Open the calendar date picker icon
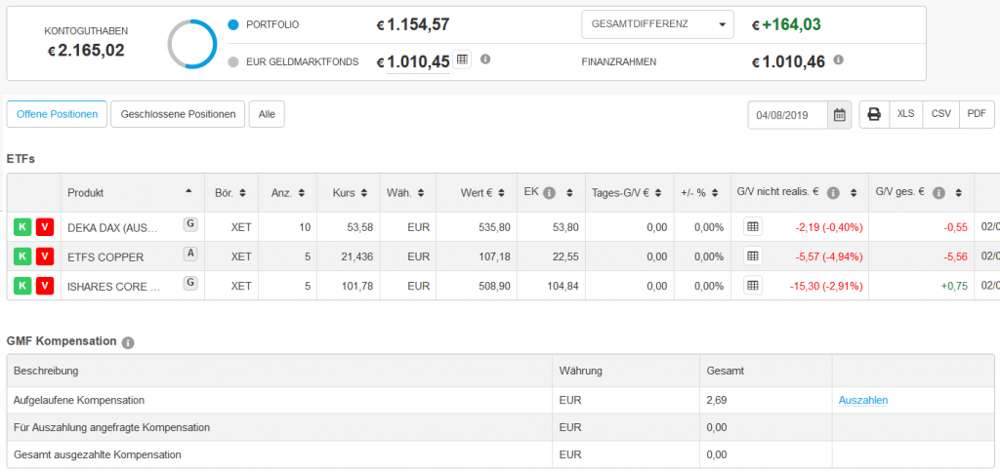 pos(839,114)
